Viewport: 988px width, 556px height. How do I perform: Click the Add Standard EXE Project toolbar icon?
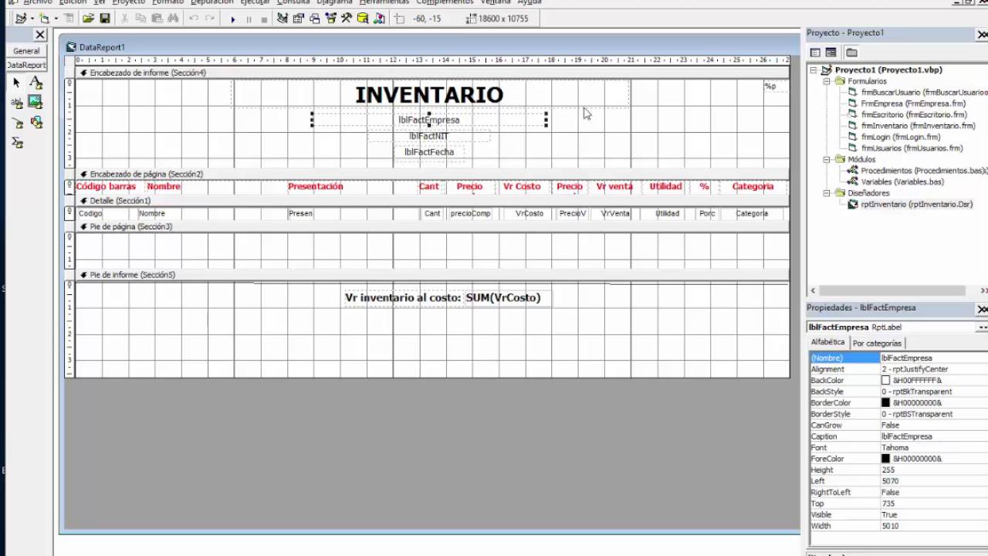point(20,19)
